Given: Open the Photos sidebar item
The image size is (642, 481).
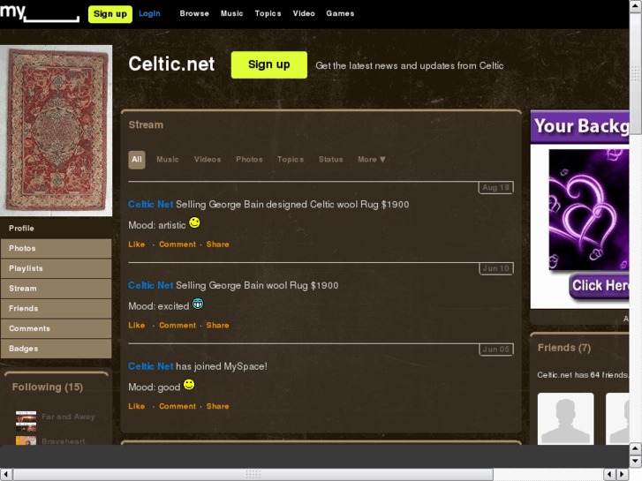Looking at the screenshot, I should pos(57,249).
